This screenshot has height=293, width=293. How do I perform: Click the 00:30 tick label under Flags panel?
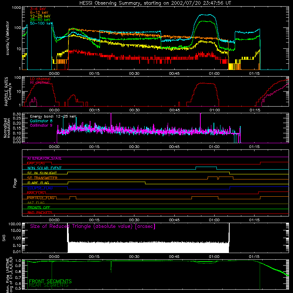click(134, 220)
